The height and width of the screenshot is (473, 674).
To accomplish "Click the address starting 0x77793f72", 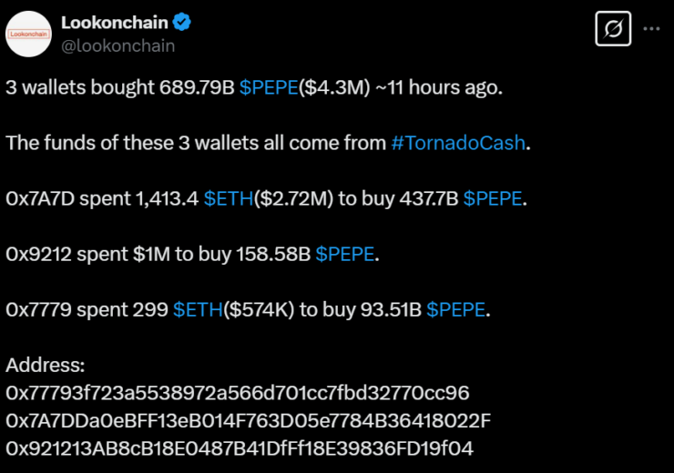I will click(x=238, y=393).
